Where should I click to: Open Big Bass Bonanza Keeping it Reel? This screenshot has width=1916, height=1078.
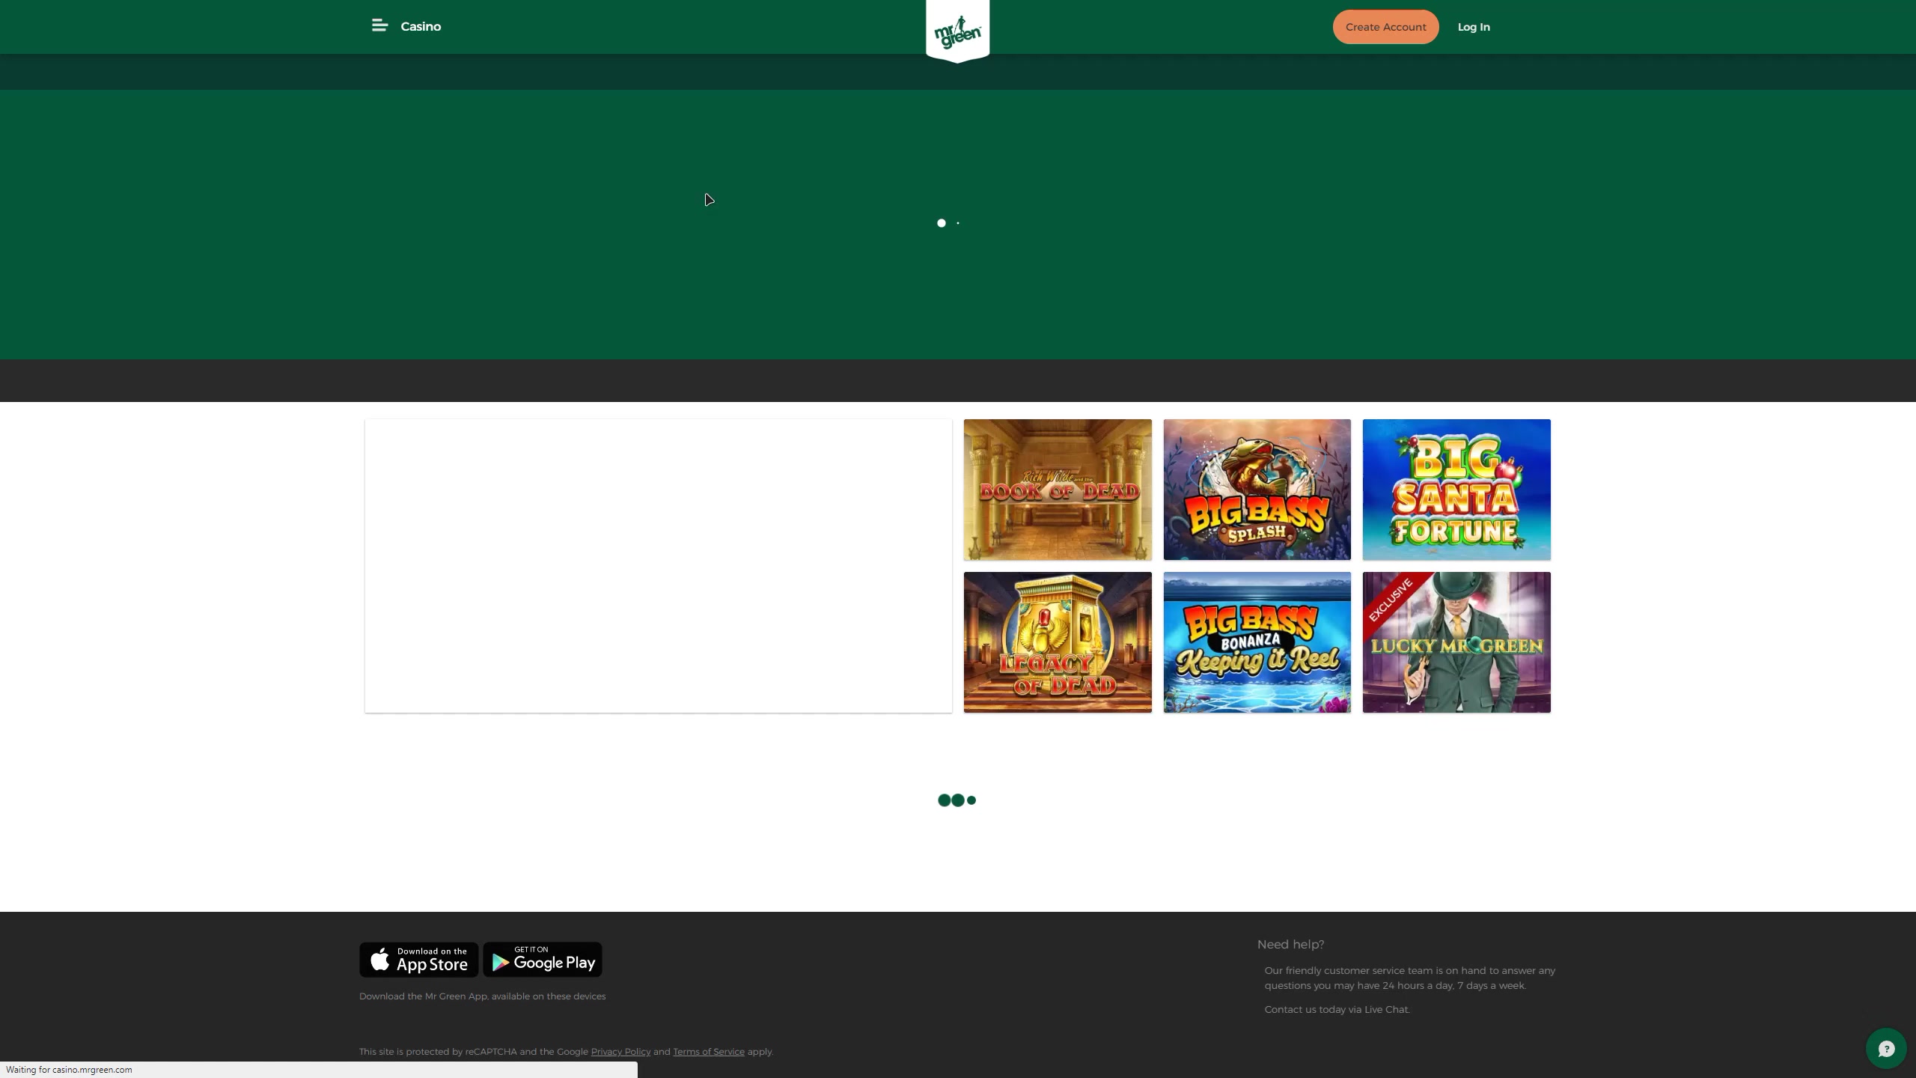coord(1257,642)
